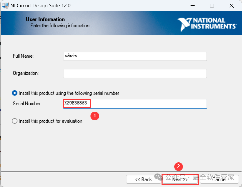The image size is (242, 187).
Task: Choose install this product for evaluation
Action: (15, 121)
